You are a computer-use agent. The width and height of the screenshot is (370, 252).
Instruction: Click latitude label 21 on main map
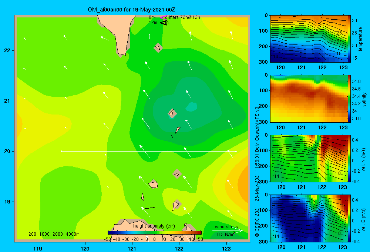[7, 101]
